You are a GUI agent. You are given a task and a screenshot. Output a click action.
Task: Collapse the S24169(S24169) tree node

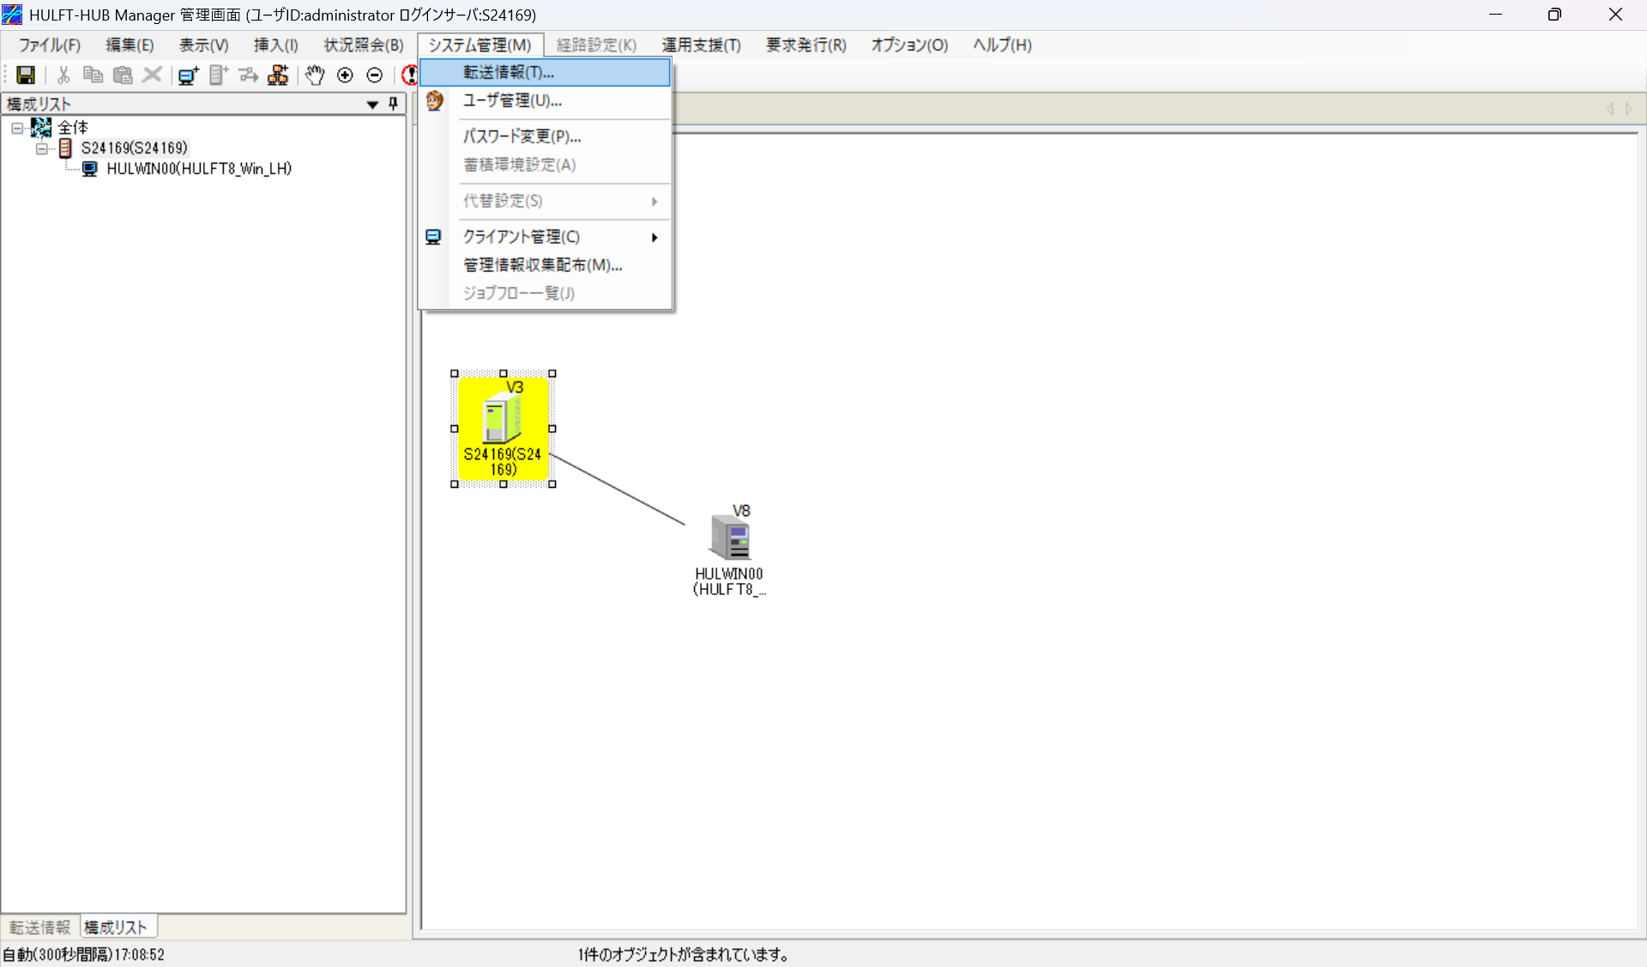pyautogui.click(x=41, y=148)
